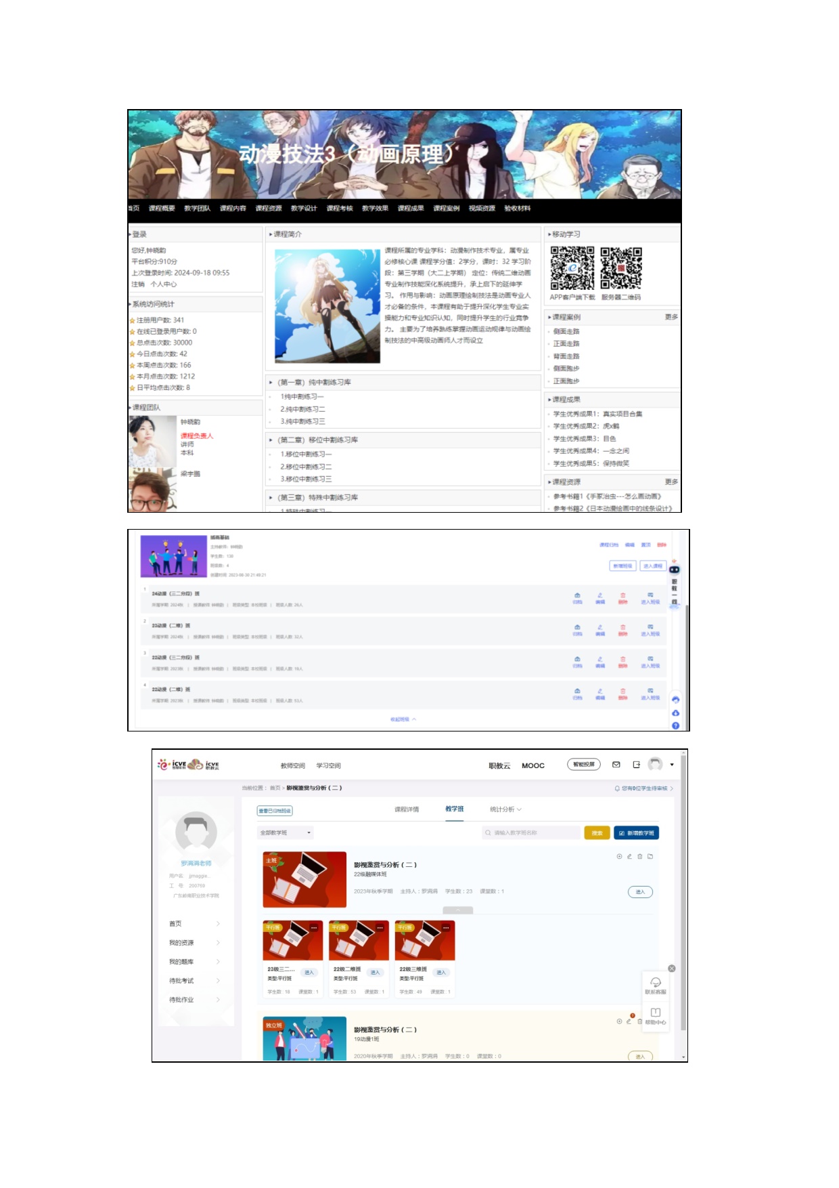The height and width of the screenshot is (1188, 839).
Task: Open the 课程概要 nav item
Action: (x=162, y=208)
